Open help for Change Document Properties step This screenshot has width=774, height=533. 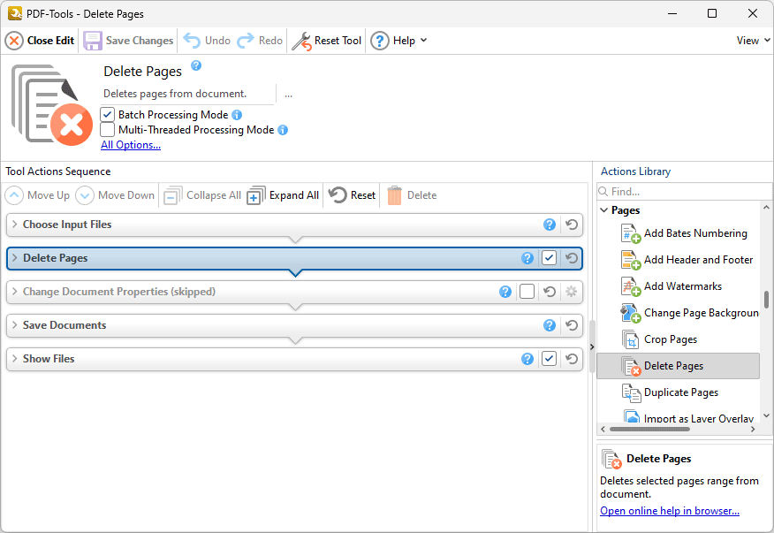coord(505,292)
